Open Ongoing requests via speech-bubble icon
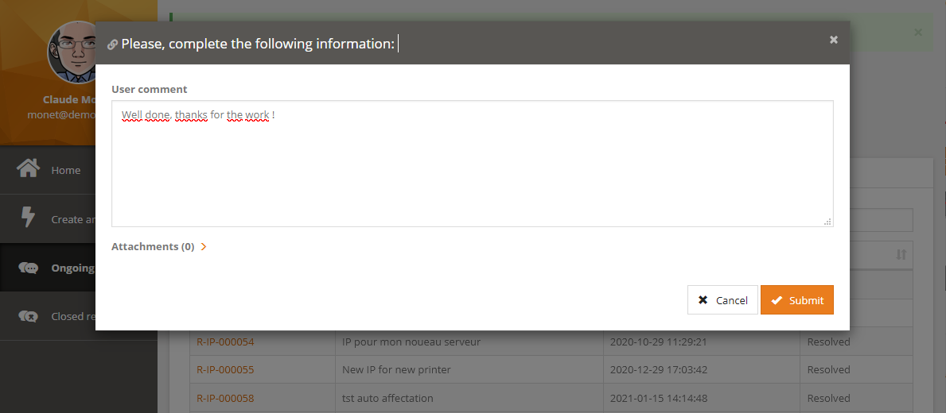946x413 pixels. point(29,268)
